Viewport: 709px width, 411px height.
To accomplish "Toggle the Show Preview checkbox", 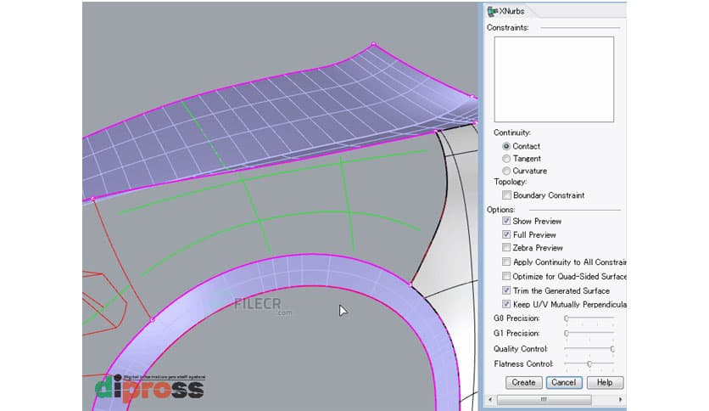I will coord(506,221).
